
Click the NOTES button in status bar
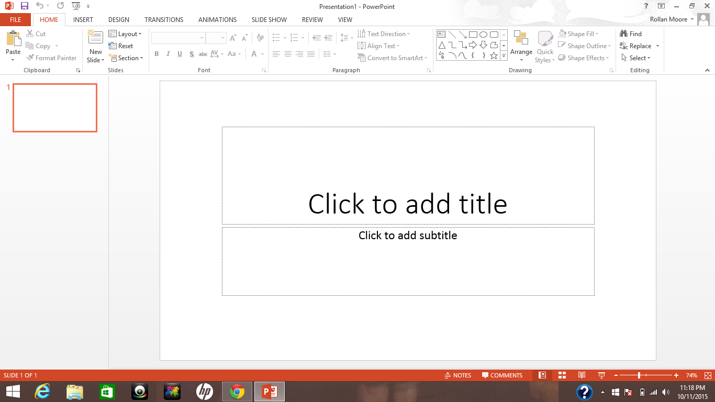pos(458,375)
